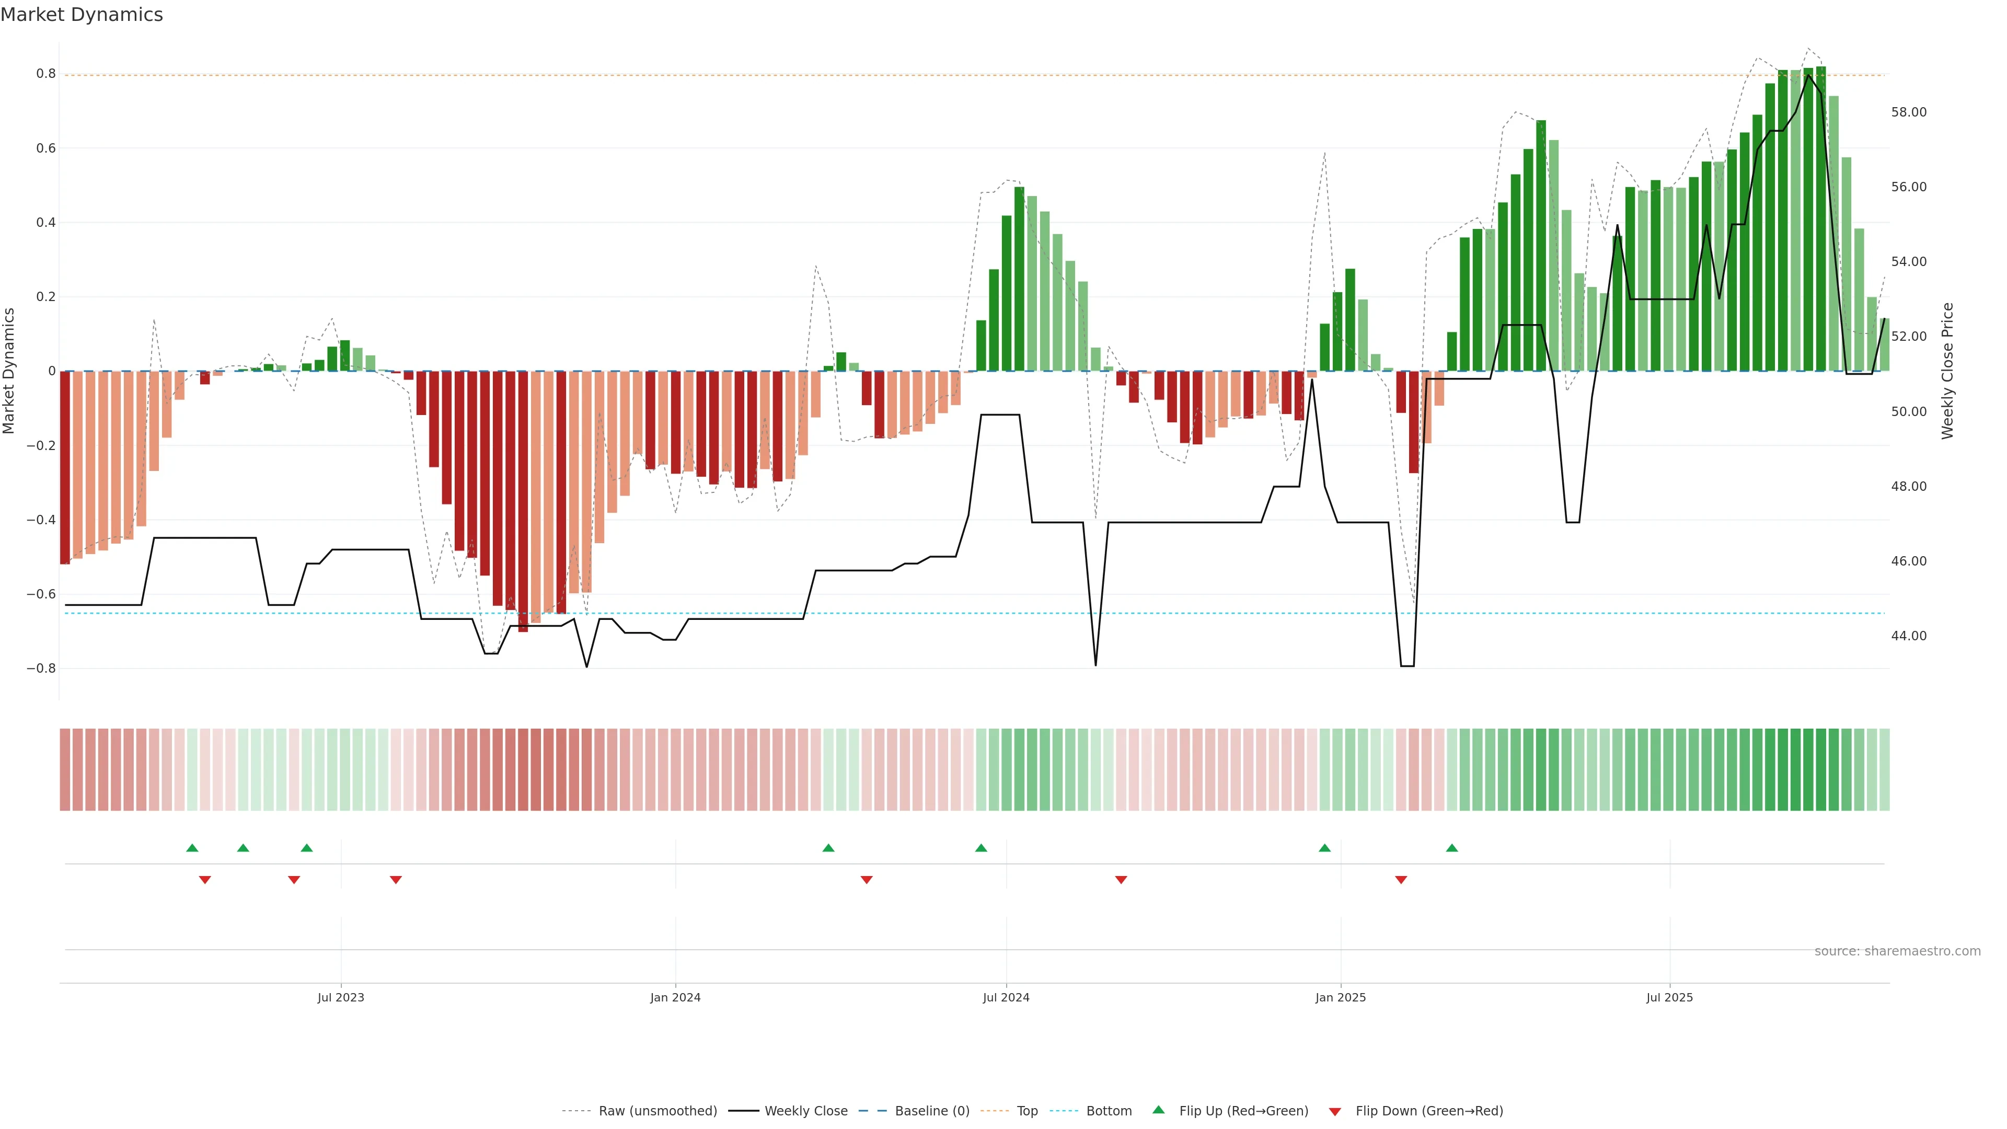Click the Jul 2023 x-axis label

340,997
